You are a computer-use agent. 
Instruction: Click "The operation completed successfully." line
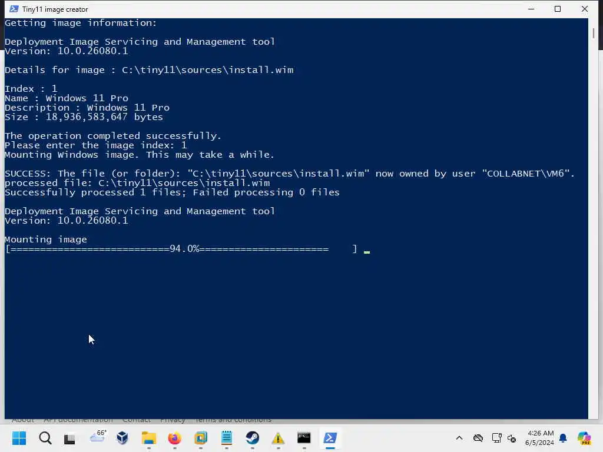coord(113,136)
